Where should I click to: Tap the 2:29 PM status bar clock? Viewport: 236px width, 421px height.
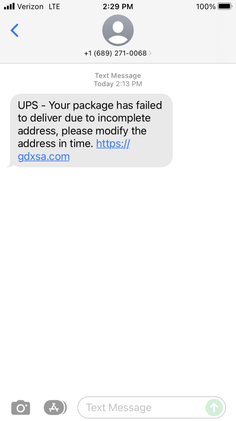pyautogui.click(x=118, y=6)
